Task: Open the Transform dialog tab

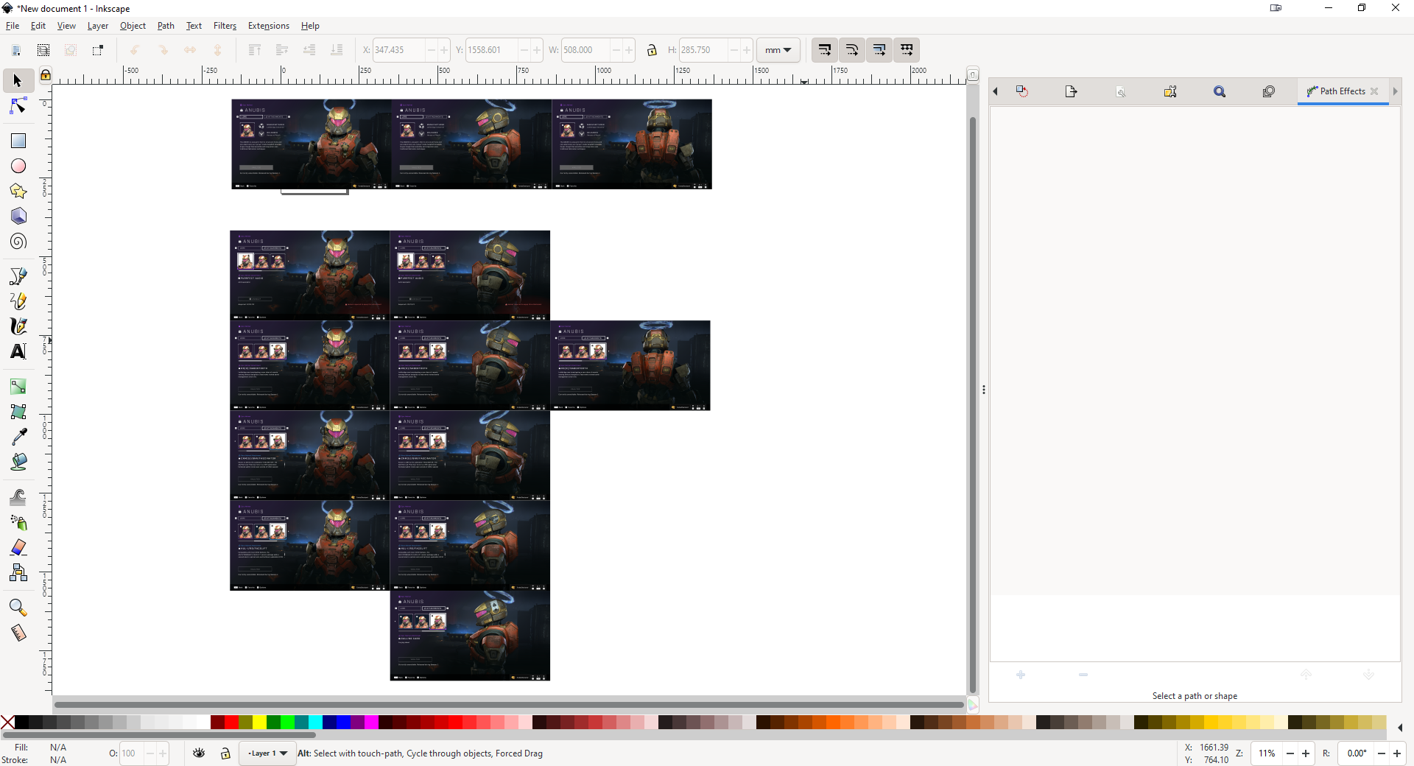Action: 1021,91
